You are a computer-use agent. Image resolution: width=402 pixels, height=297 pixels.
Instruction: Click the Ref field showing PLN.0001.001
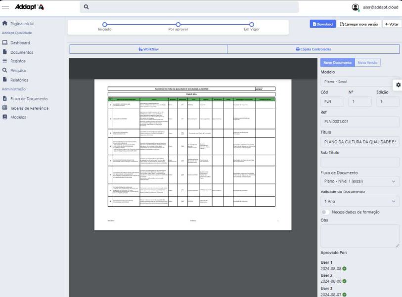tap(359, 122)
